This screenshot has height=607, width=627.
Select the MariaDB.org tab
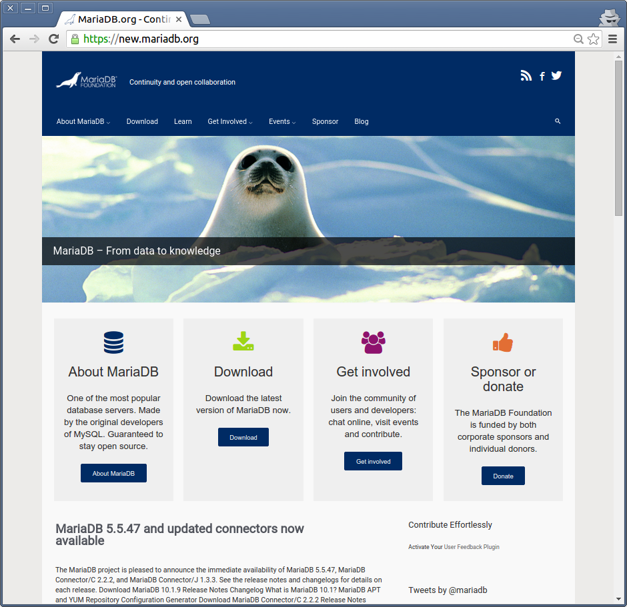click(x=124, y=19)
